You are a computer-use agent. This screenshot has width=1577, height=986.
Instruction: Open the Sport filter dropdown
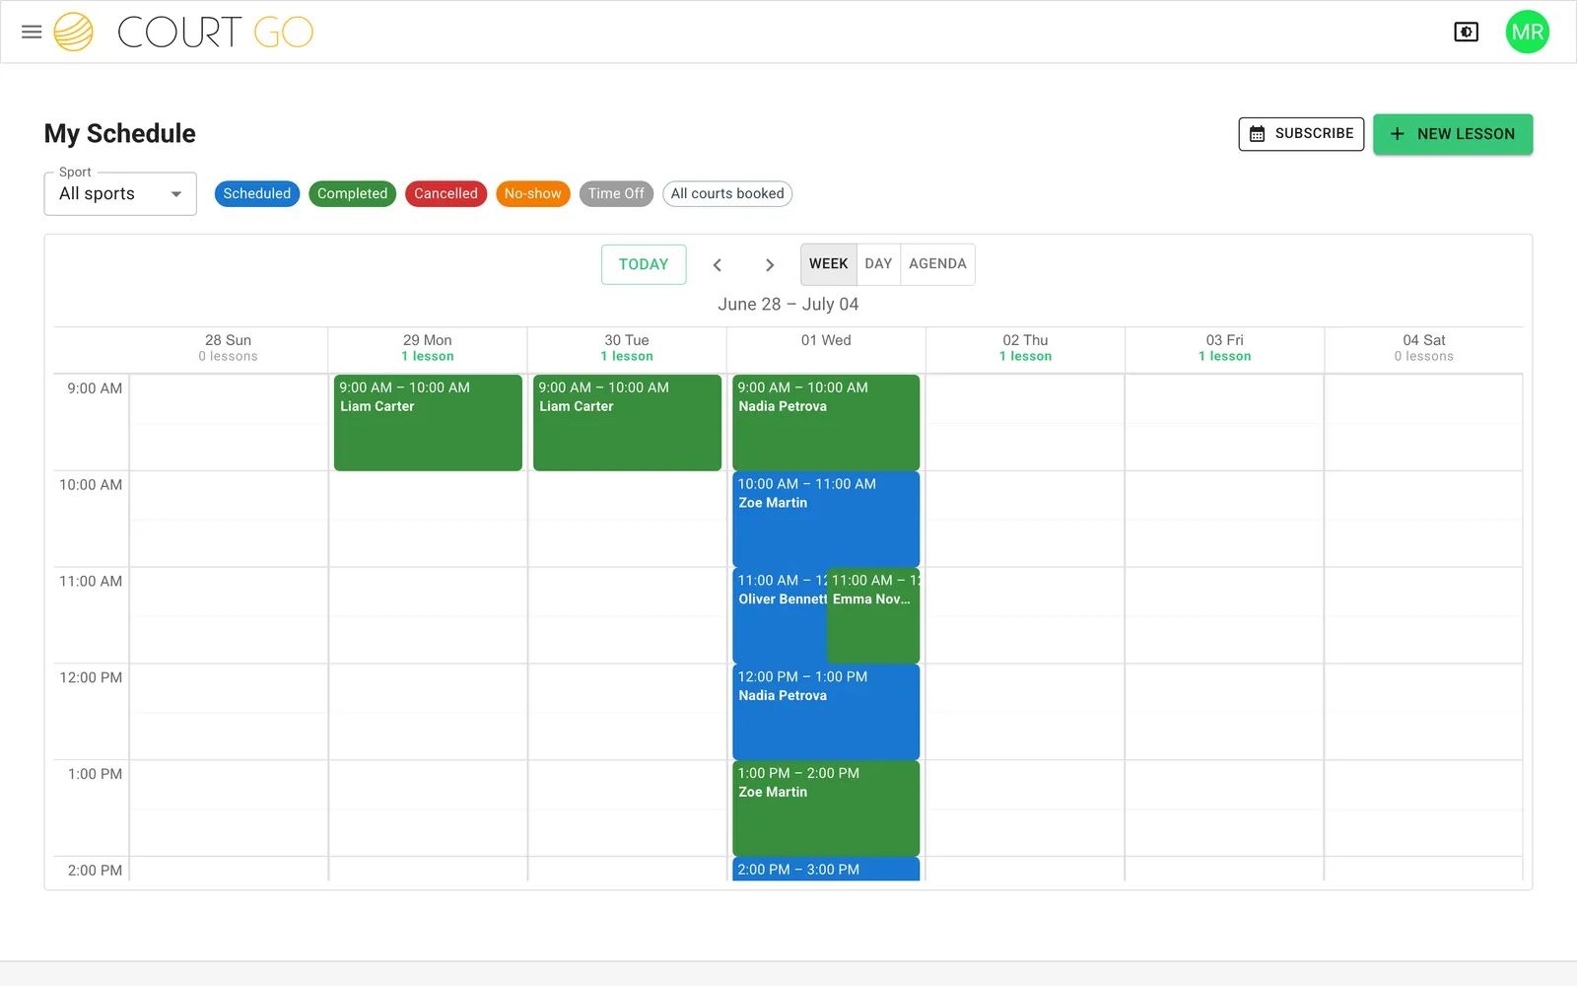[120, 193]
